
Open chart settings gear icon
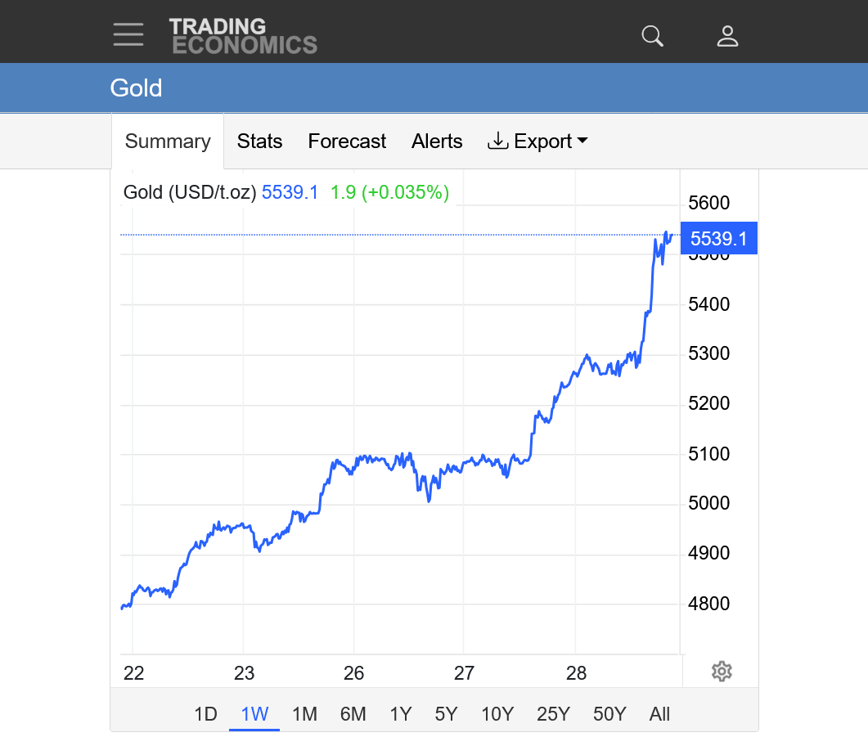click(721, 672)
